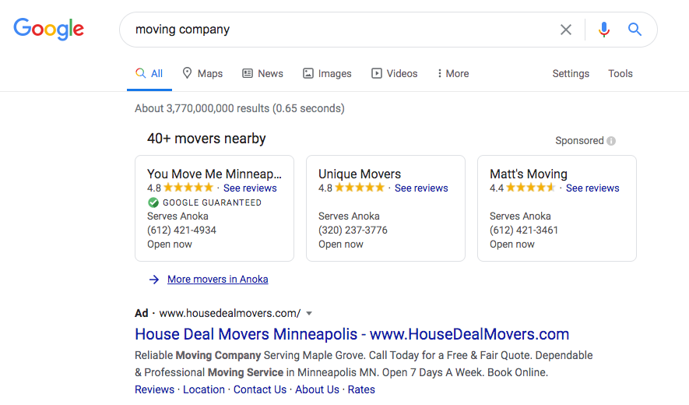Open the Matt's Moving listing
This screenshot has height=405, width=689.
(x=529, y=174)
